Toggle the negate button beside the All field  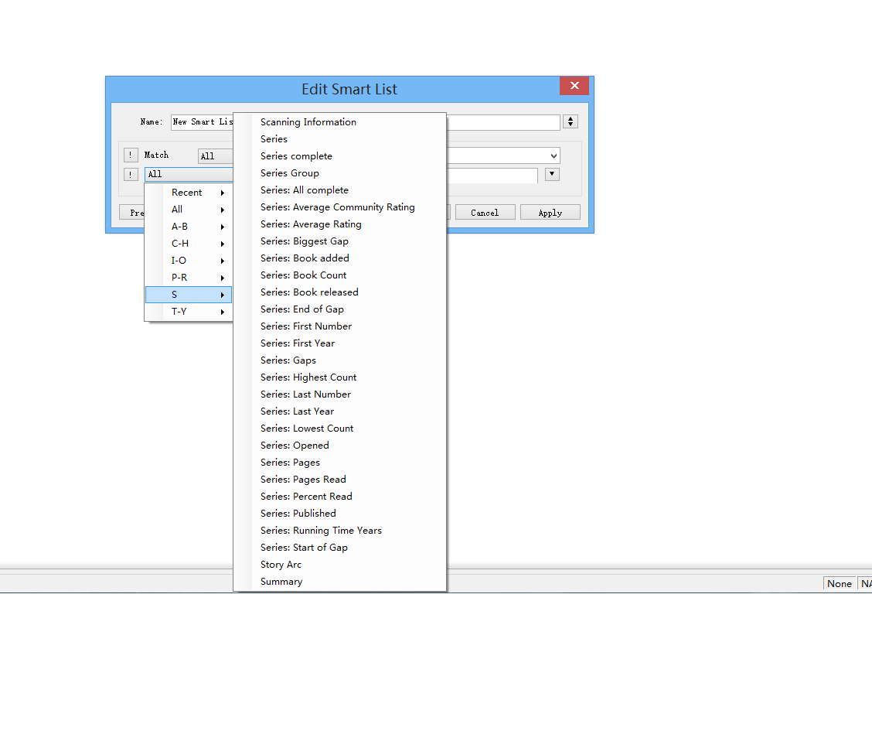point(131,175)
